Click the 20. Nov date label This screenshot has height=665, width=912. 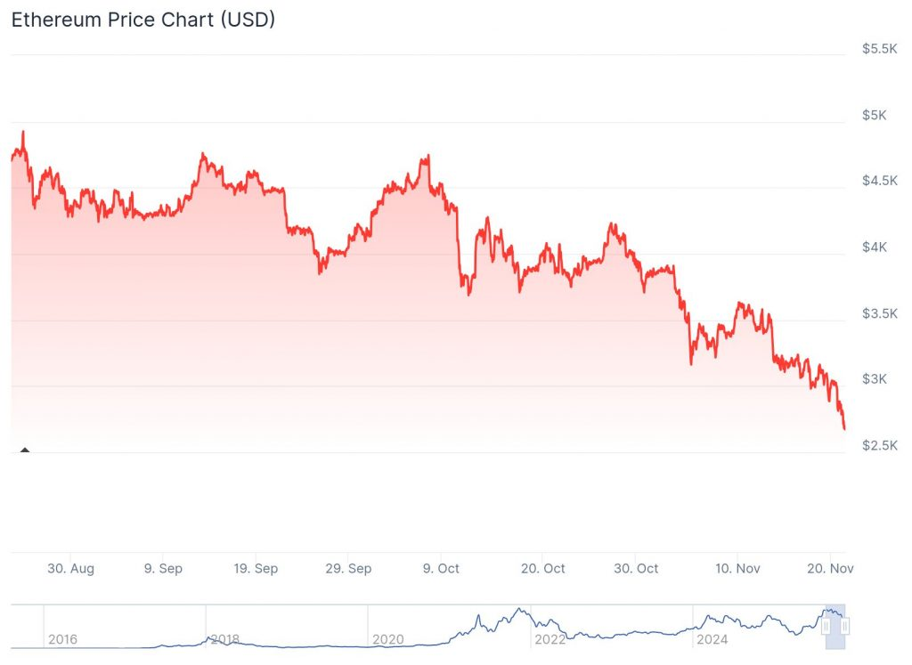point(829,568)
